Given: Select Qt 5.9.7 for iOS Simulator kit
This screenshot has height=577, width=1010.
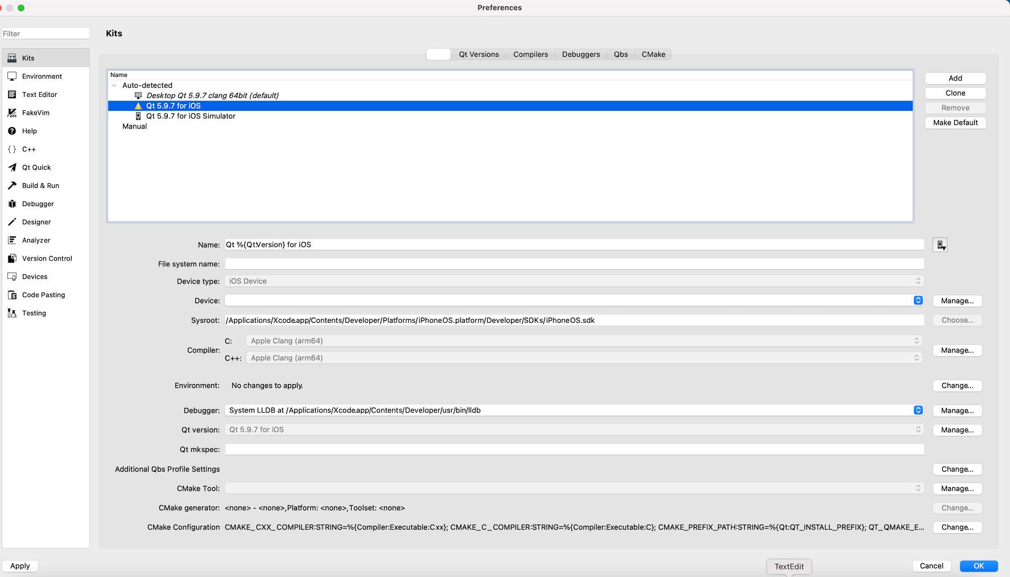Looking at the screenshot, I should [x=191, y=116].
